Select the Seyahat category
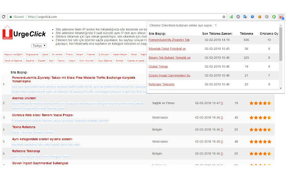 [30, 61]
